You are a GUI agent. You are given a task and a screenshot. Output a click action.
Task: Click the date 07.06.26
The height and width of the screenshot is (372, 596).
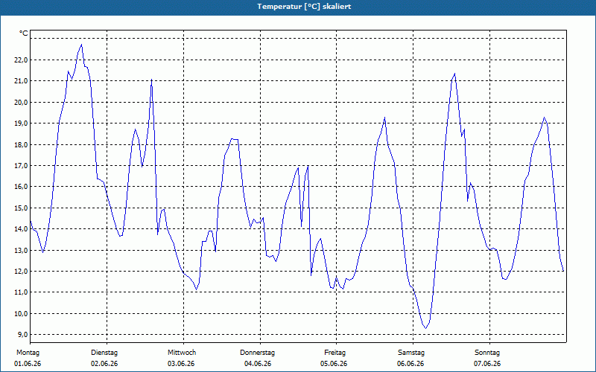pos(487,364)
